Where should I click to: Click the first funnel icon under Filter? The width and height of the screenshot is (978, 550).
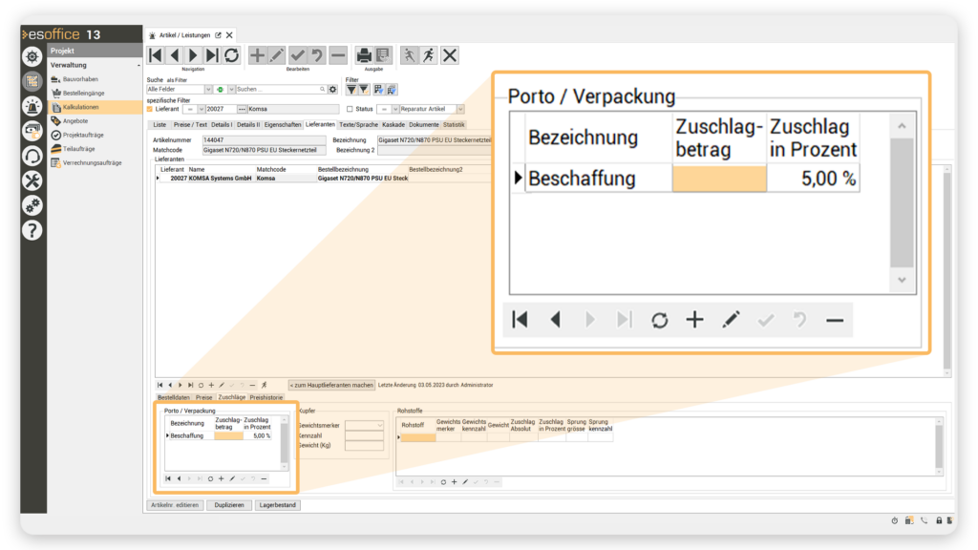tap(351, 90)
